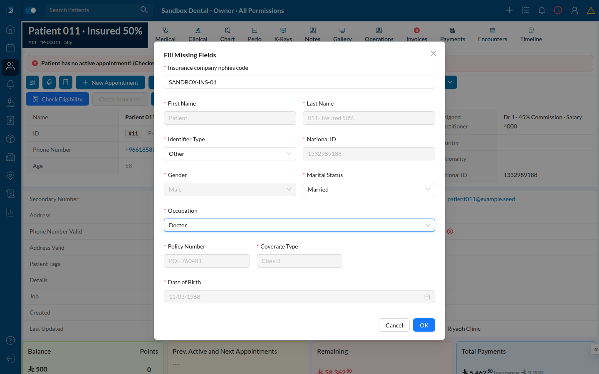Viewport: 599px width, 374px height.
Task: Open the red clock icon in header
Action: pos(558,10)
